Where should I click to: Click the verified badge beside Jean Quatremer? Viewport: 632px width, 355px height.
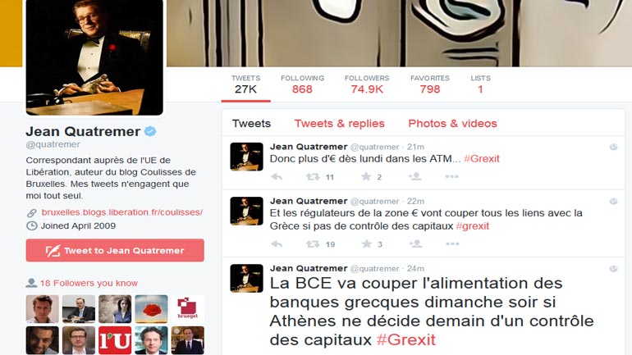coord(150,131)
